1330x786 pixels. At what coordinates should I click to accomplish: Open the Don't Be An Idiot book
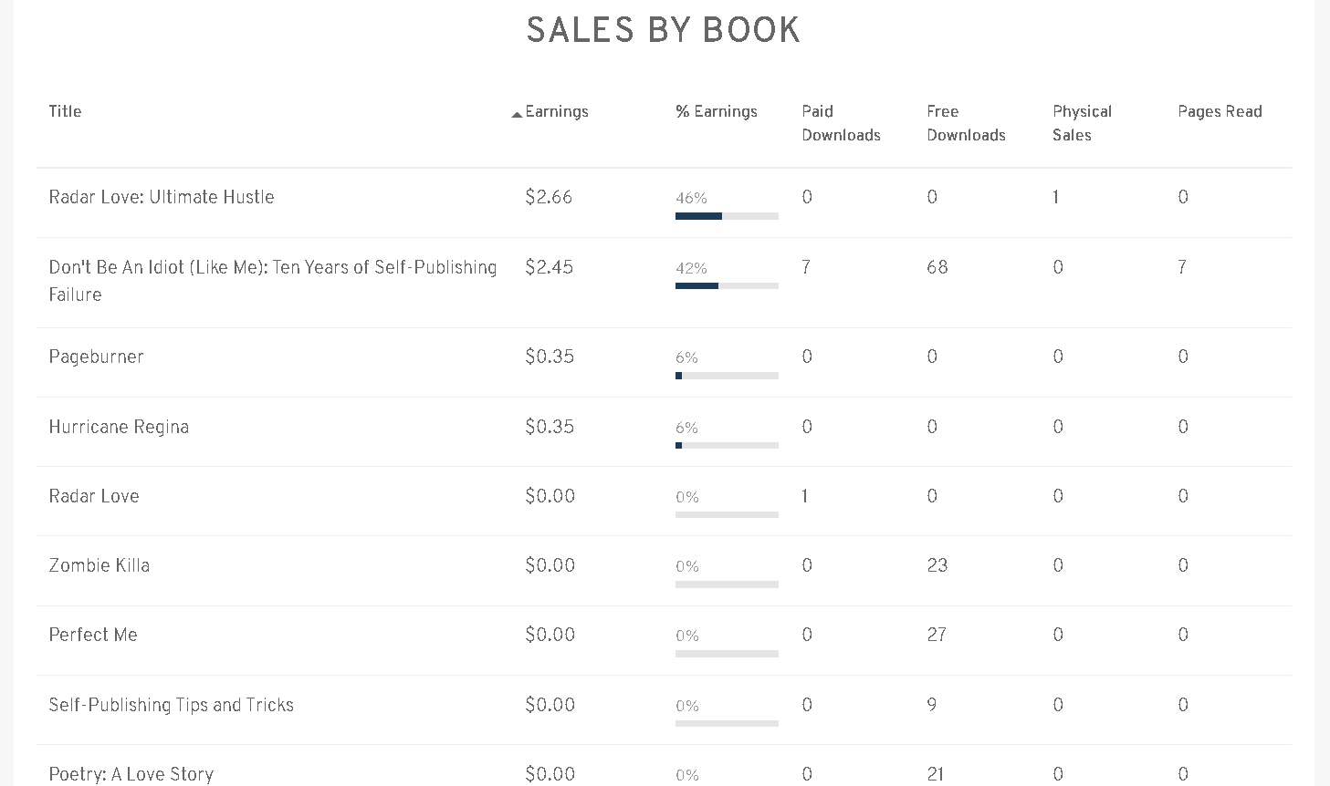[x=272, y=268]
